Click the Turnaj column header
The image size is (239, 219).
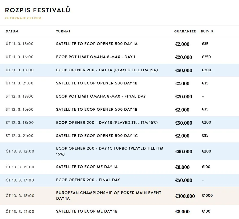click(x=63, y=31)
